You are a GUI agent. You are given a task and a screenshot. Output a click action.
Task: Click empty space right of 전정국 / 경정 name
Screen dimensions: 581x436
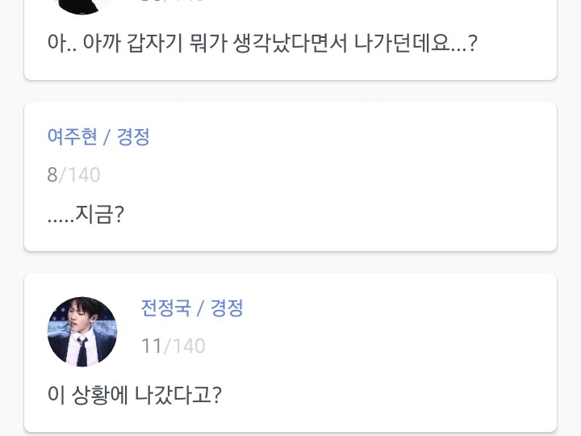tap(387, 308)
